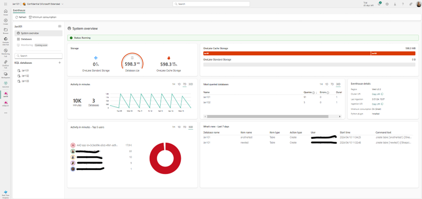
Task: Expand the Confidential\Microsoft Extended sensitivity dropdown
Action: pos(44,4)
